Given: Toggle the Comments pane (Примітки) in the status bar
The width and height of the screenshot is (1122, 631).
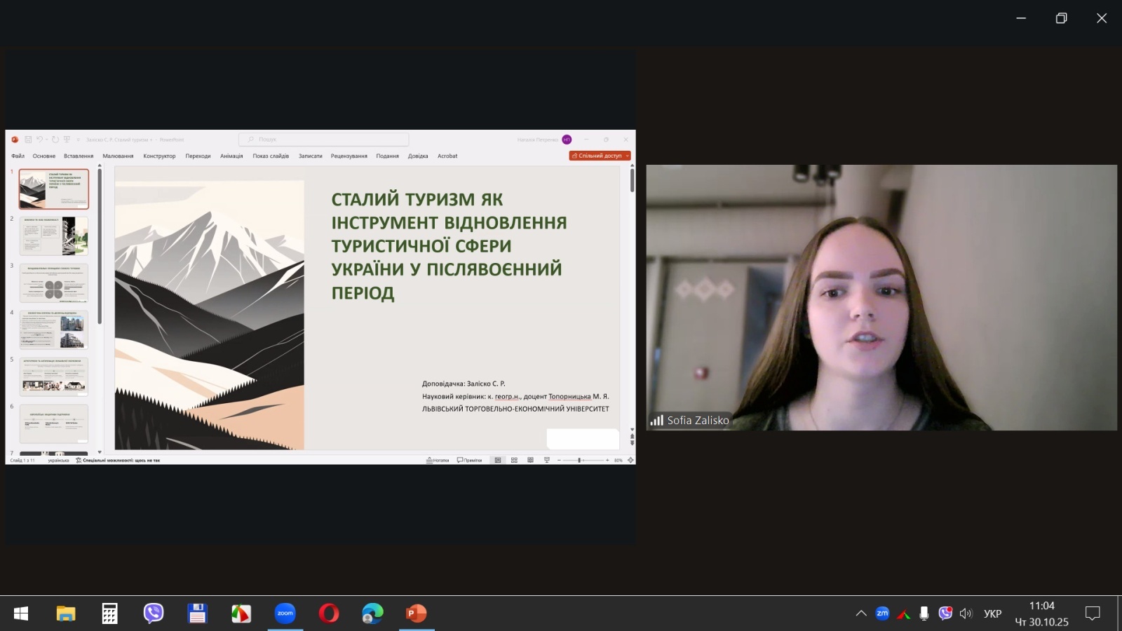Looking at the screenshot, I should click(x=469, y=460).
